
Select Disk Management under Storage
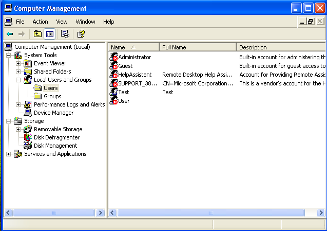tap(55, 146)
